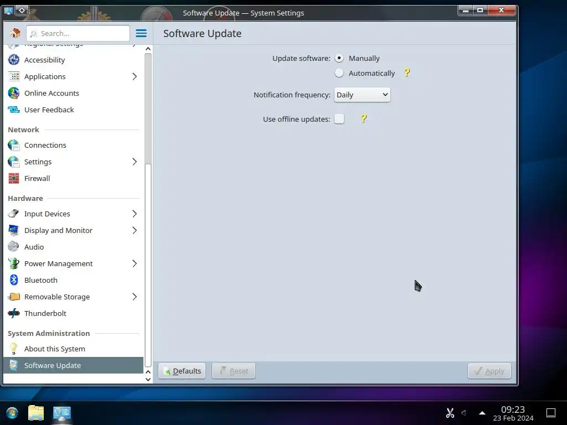Click the Bluetooth icon

(x=14, y=281)
